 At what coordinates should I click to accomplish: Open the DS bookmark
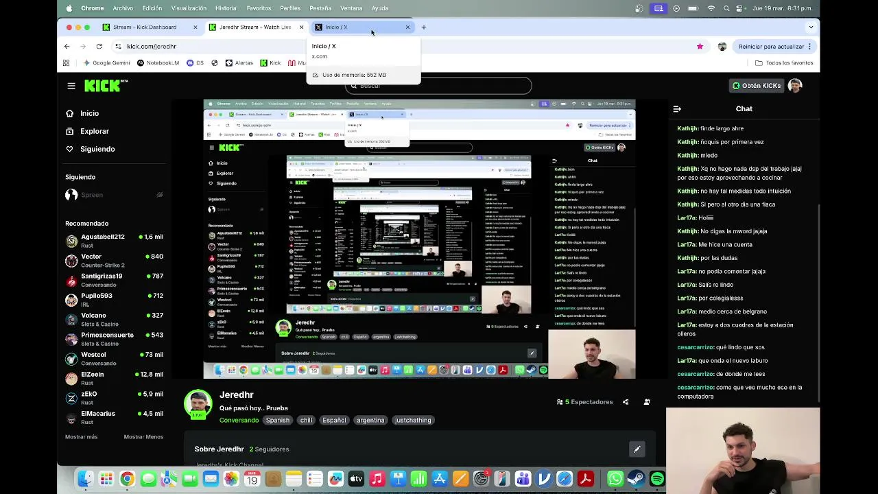click(x=195, y=62)
